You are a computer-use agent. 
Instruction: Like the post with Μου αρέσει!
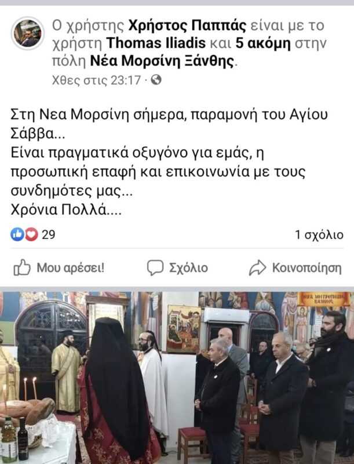pyautogui.click(x=59, y=268)
